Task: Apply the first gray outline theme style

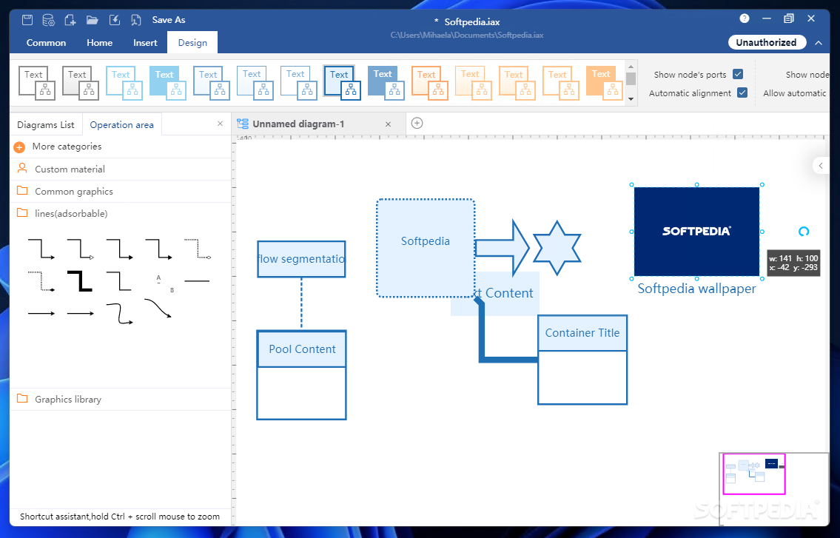Action: [37, 83]
